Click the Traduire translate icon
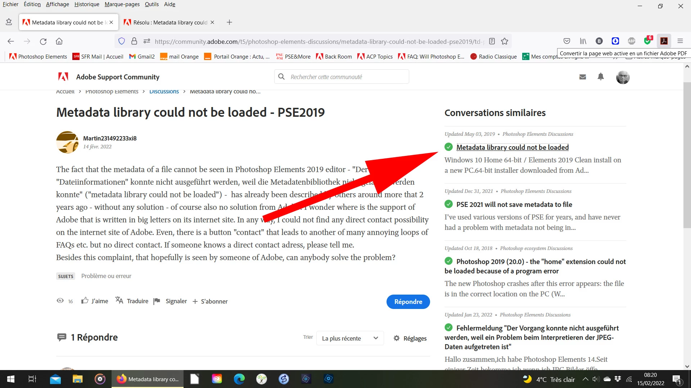 click(x=119, y=301)
